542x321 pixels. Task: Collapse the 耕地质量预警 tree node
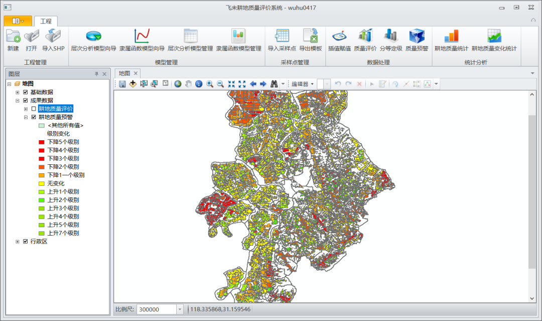pos(26,117)
